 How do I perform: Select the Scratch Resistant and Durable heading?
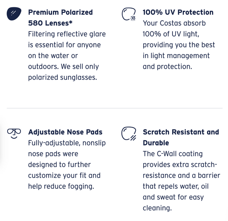[181, 137]
